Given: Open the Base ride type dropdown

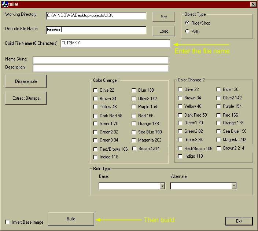Looking at the screenshot, I should point(163,186).
